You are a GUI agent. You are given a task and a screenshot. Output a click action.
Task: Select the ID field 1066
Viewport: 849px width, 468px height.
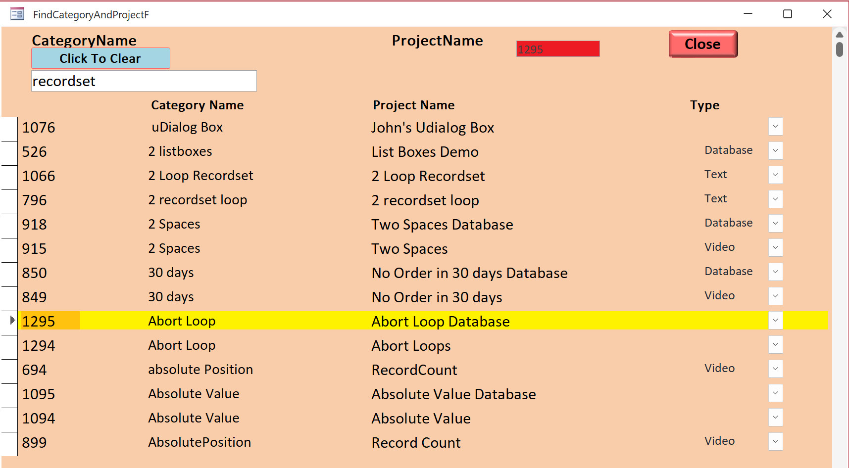[39, 176]
